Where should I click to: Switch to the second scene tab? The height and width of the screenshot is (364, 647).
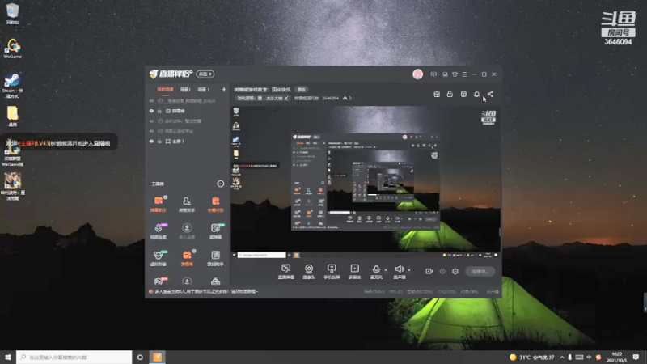[x=186, y=89]
